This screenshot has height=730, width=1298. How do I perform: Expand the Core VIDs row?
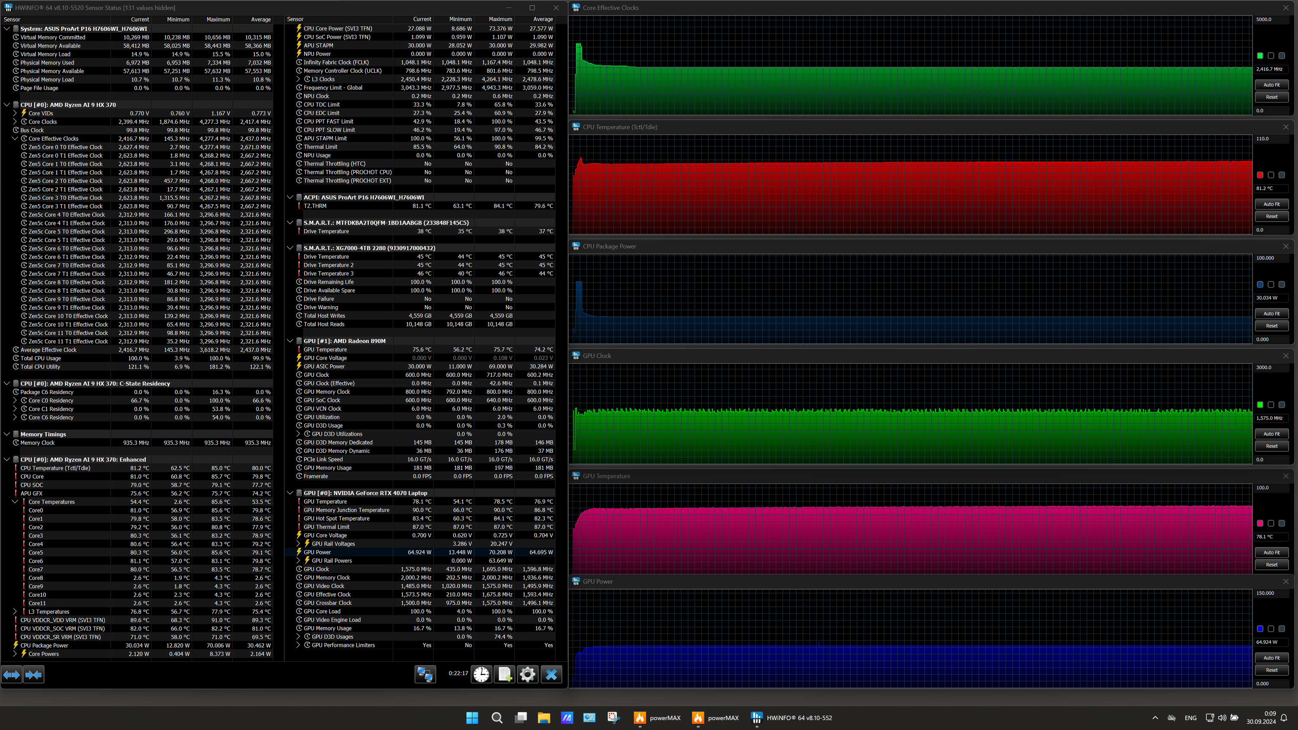coord(15,113)
